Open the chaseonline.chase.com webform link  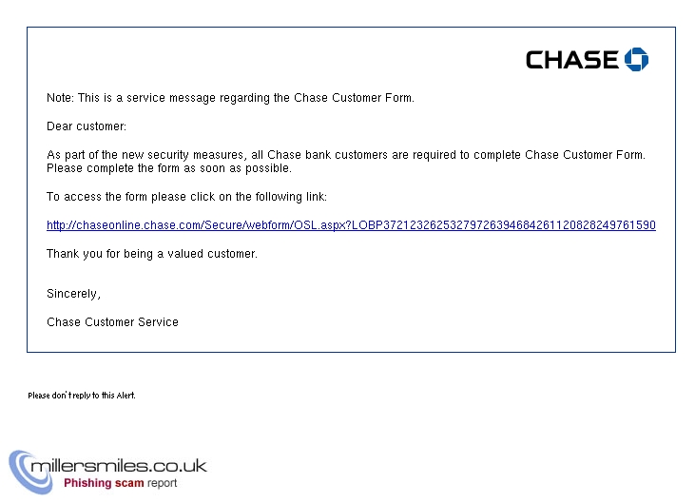[x=351, y=225]
